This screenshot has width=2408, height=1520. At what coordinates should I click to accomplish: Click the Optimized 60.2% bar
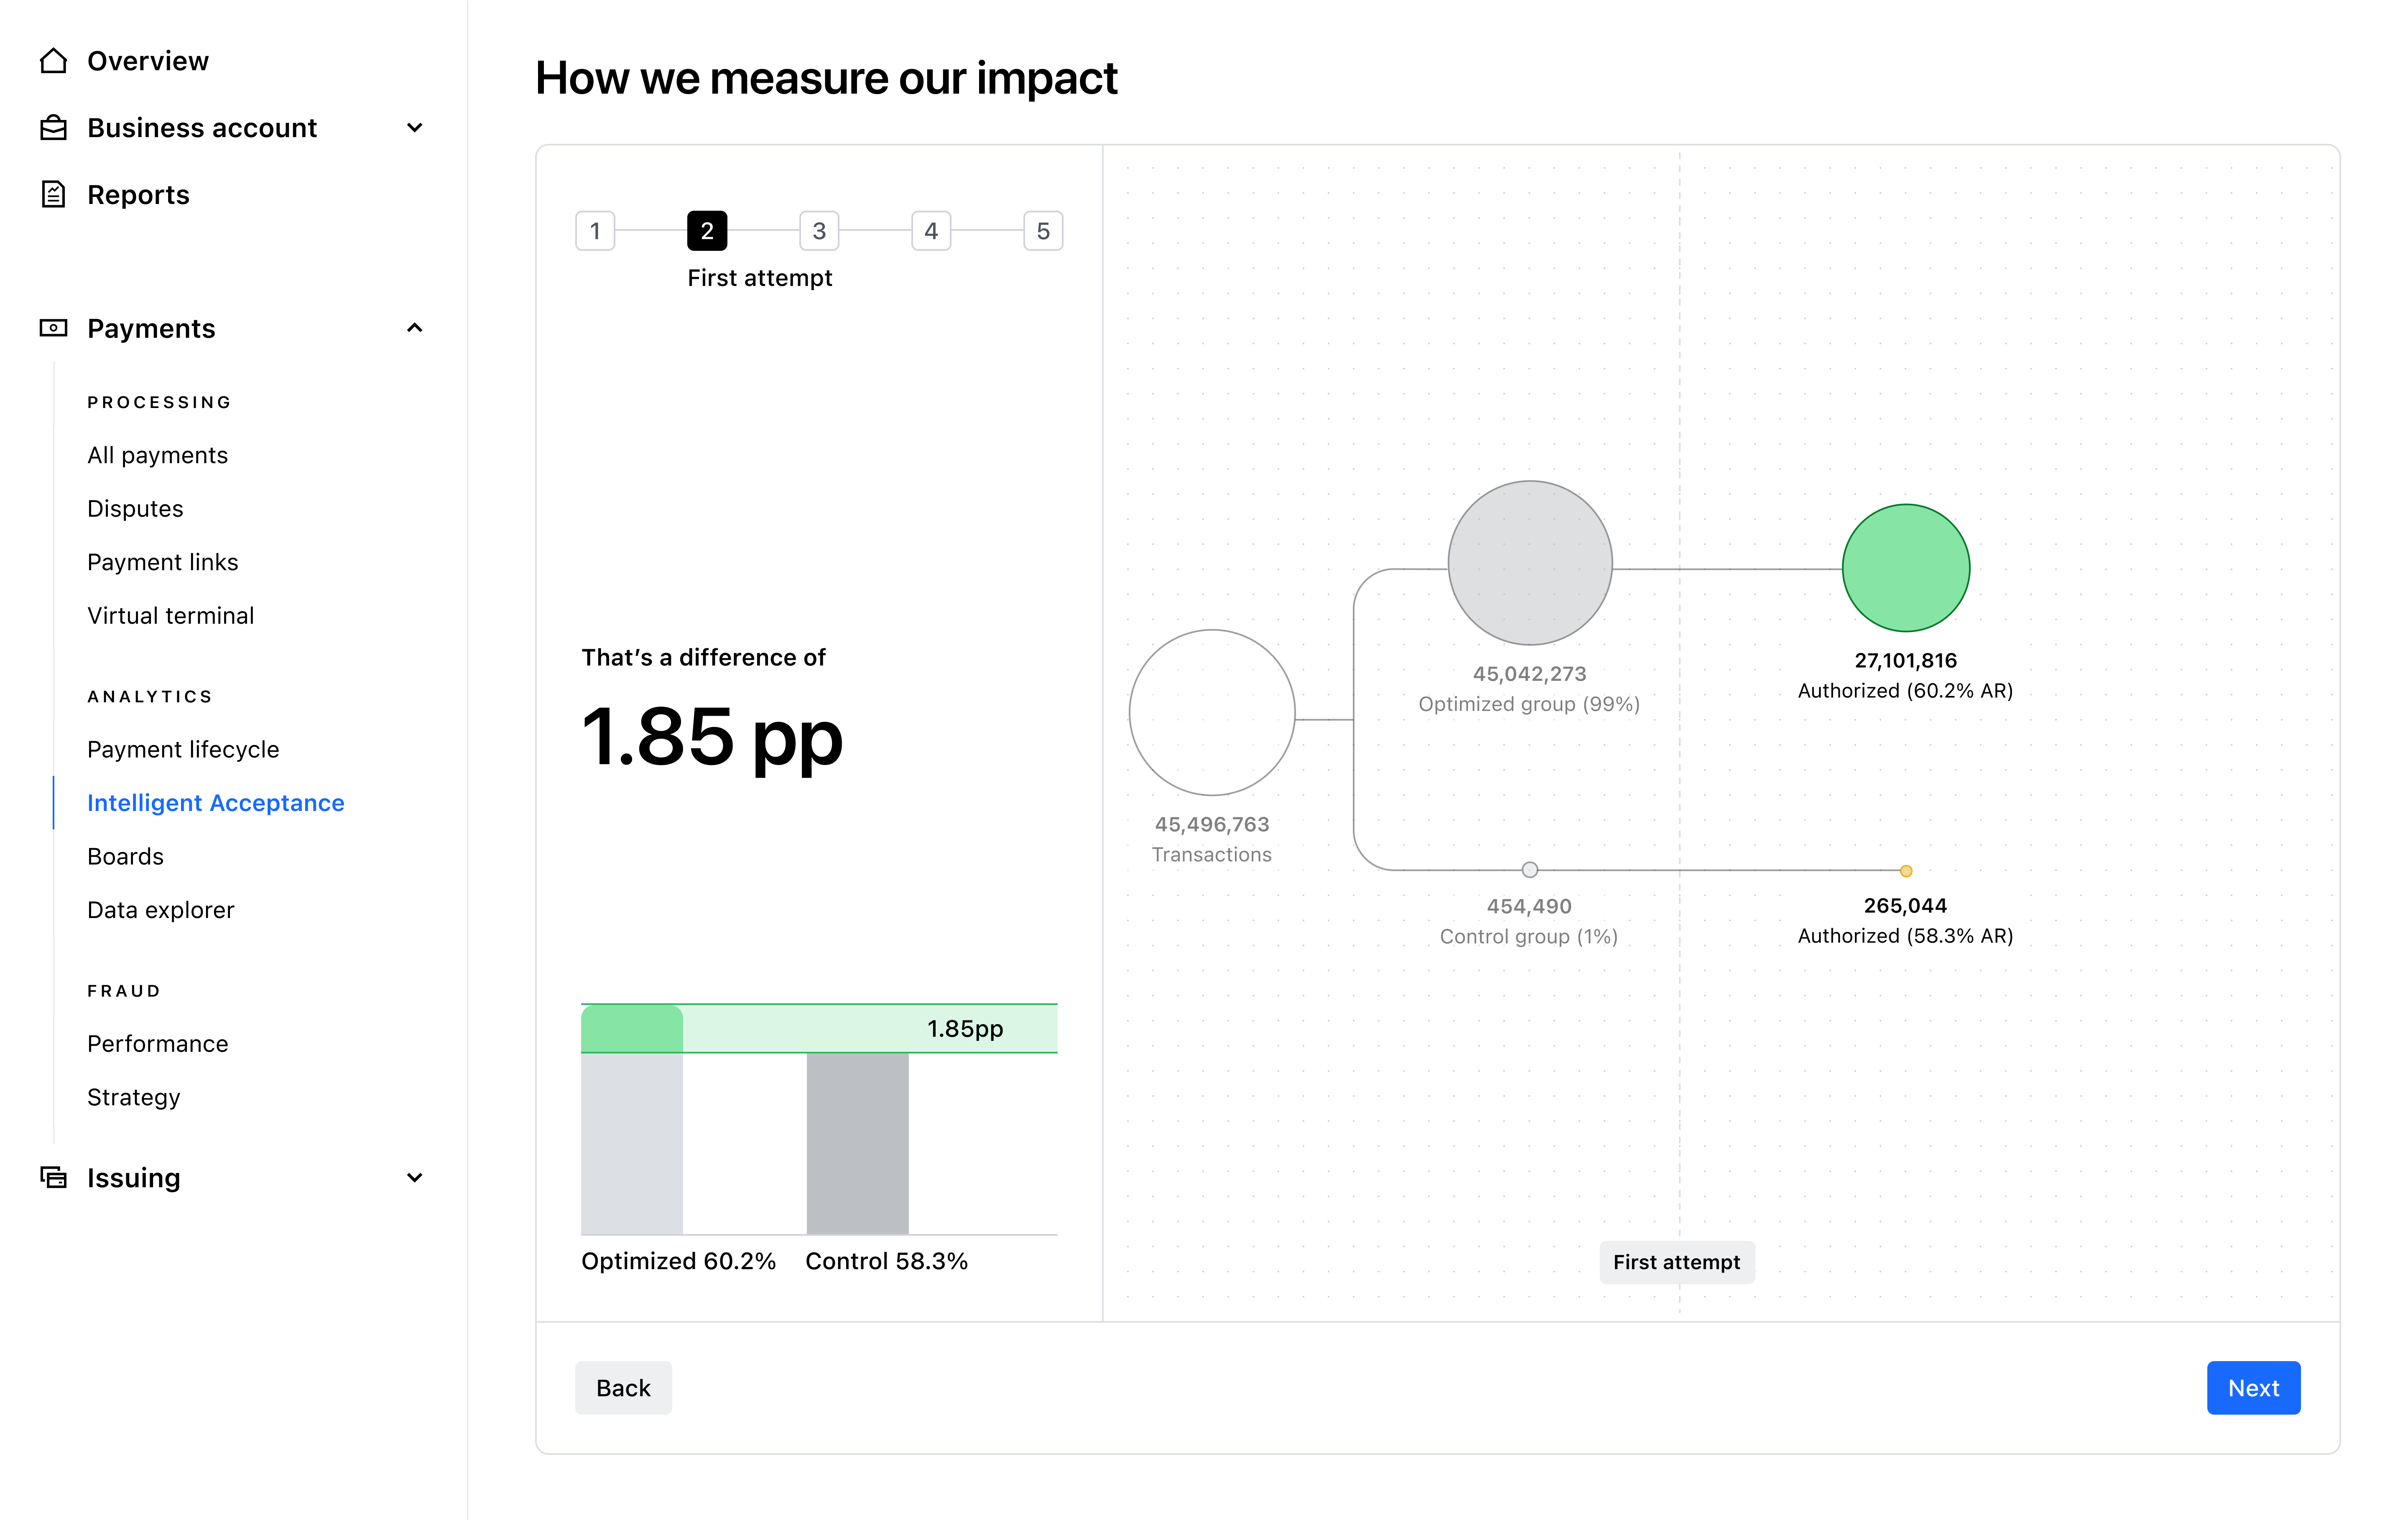(632, 1120)
